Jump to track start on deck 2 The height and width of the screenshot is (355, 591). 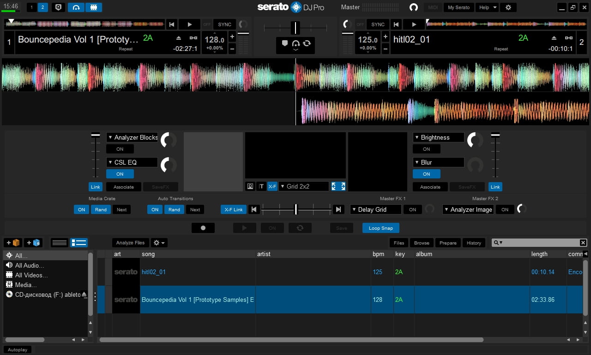click(396, 24)
